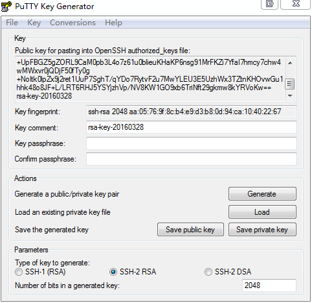Open the Key menu
The height and width of the screenshot is (303, 312).
34,23
